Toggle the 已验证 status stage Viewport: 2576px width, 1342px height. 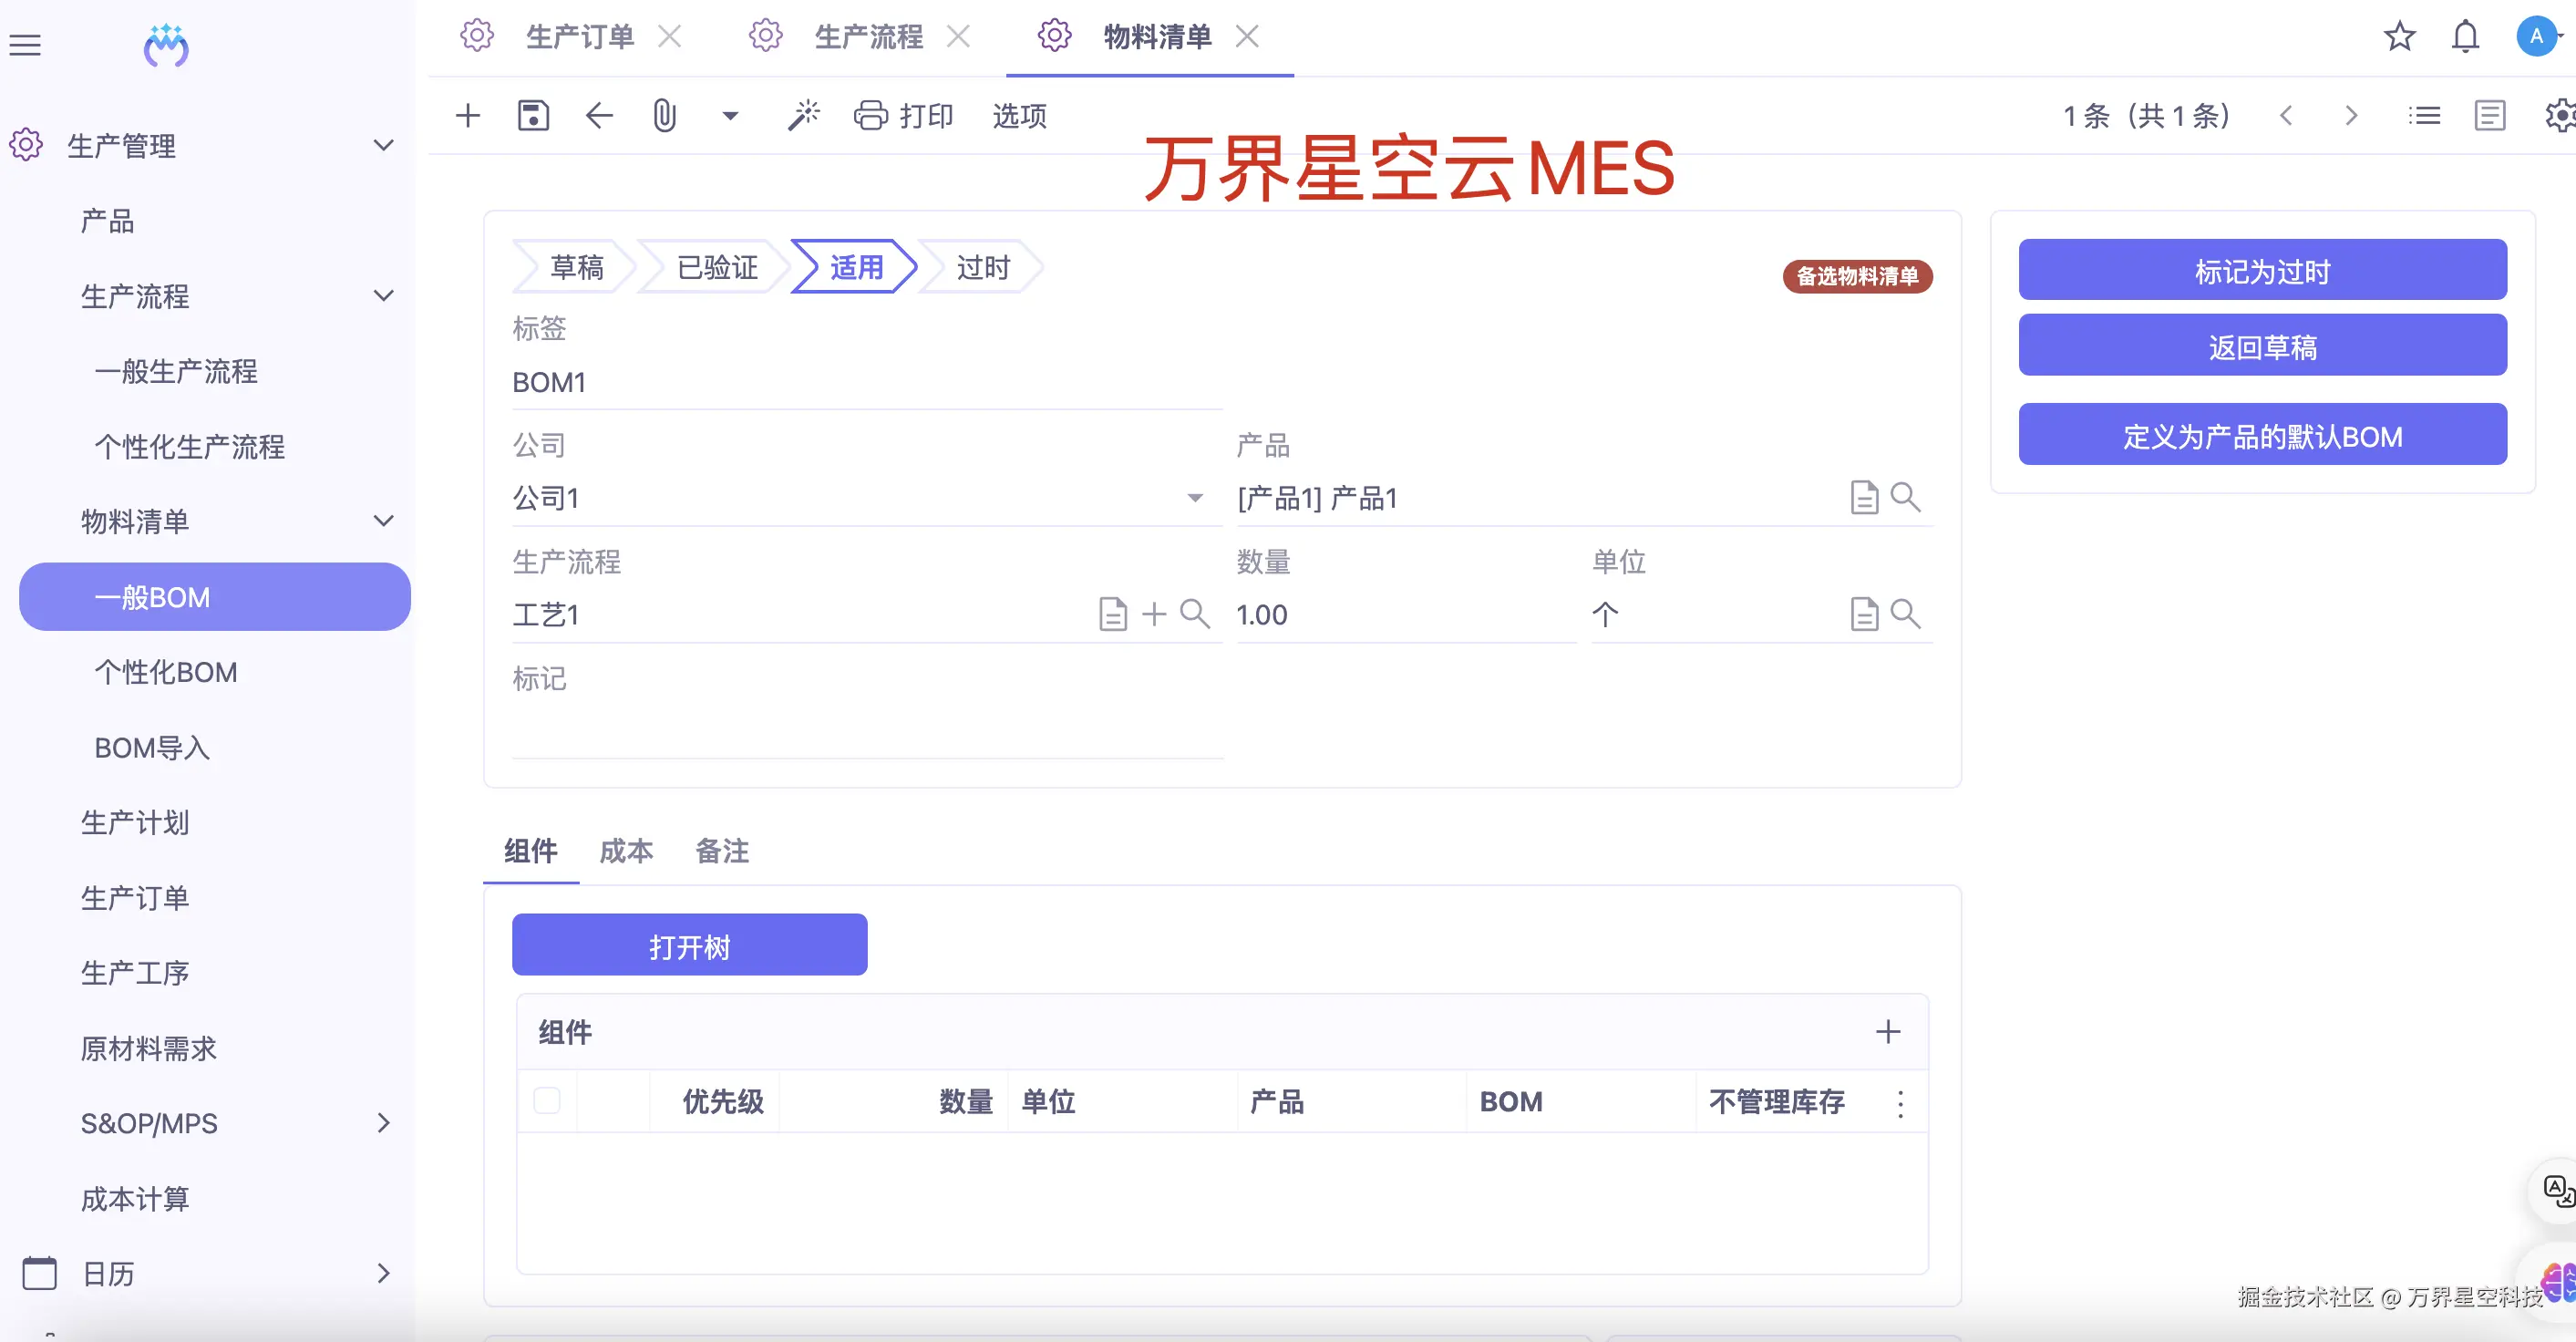tap(717, 267)
